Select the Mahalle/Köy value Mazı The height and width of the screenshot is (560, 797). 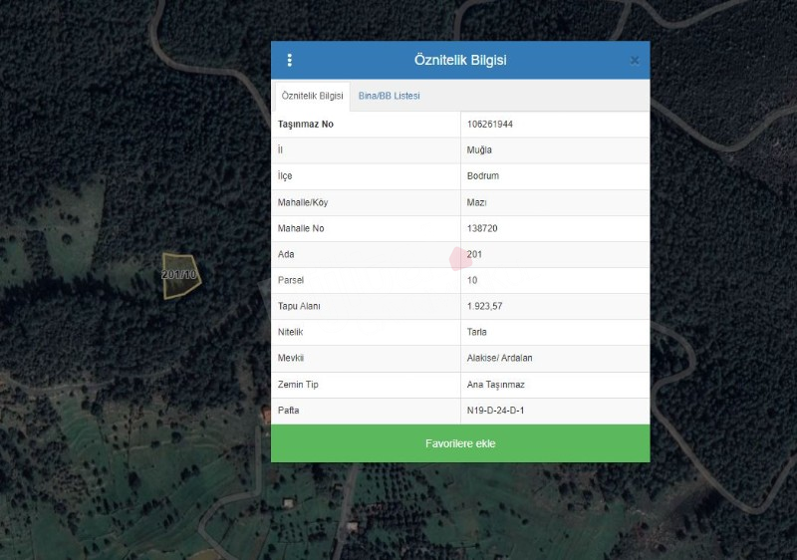tap(476, 202)
